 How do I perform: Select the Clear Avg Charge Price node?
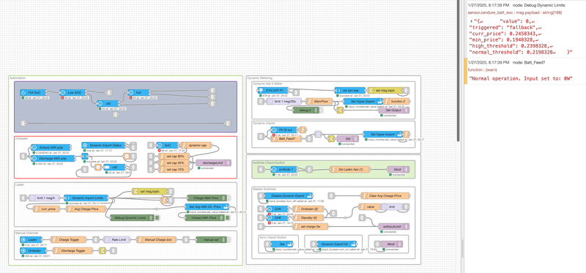pyautogui.click(x=385, y=195)
